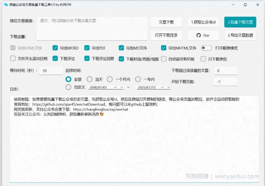Minimize the application window

[x=233, y=5]
